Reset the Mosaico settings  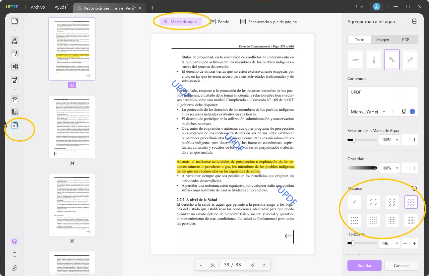414,188
